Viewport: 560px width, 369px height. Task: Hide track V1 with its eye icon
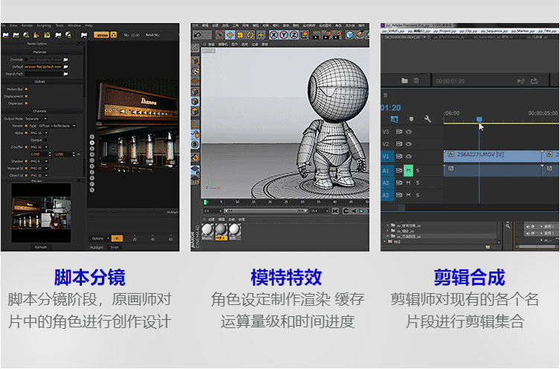point(409,156)
